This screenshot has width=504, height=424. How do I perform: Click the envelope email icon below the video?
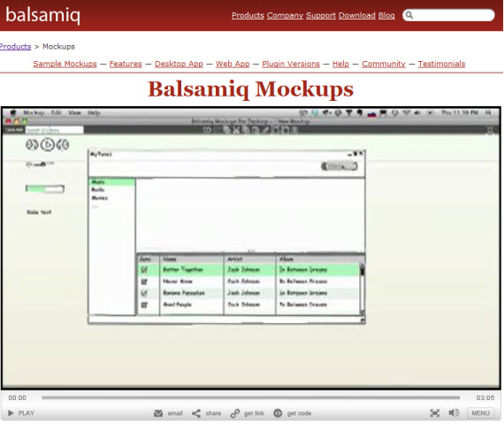158,413
